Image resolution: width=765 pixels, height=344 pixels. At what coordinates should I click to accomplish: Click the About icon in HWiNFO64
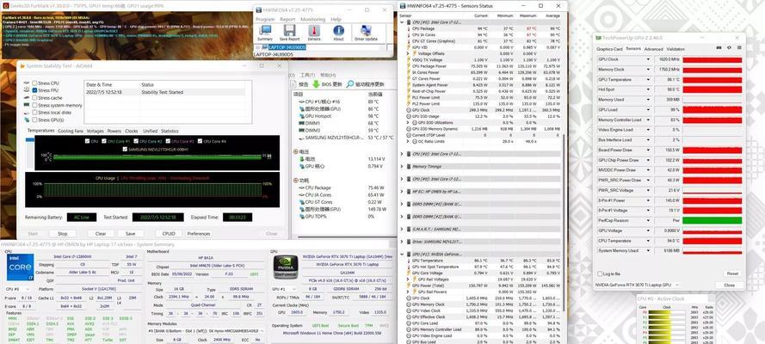pyautogui.click(x=338, y=31)
